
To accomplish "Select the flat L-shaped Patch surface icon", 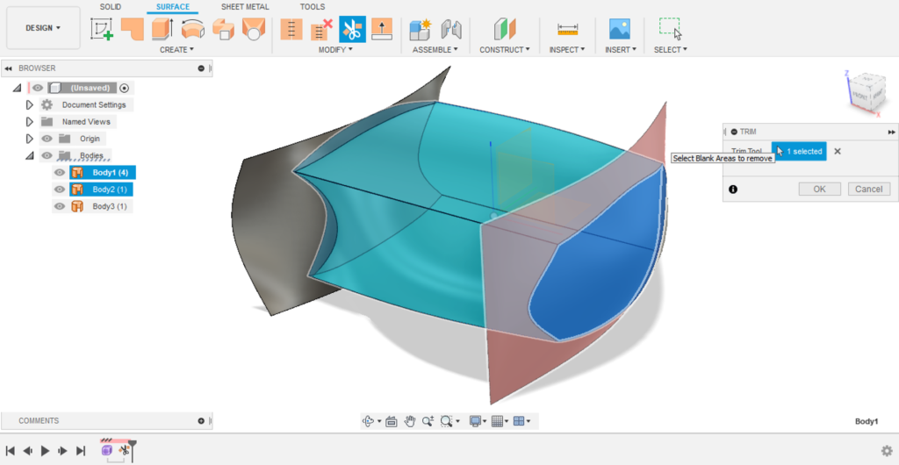I will [133, 29].
